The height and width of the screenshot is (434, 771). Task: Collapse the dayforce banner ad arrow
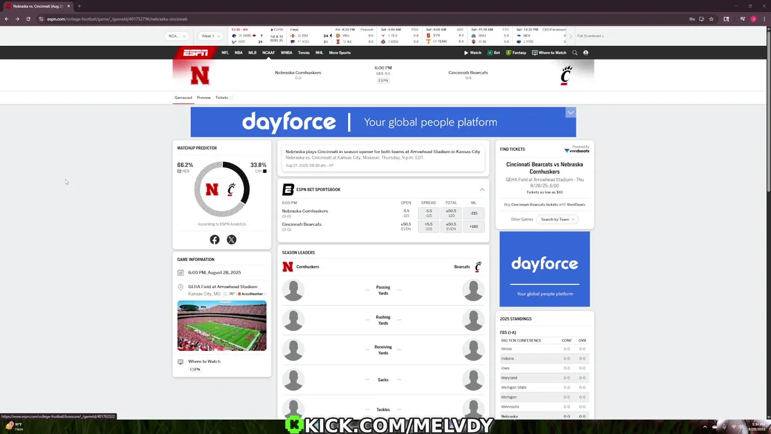coord(570,112)
